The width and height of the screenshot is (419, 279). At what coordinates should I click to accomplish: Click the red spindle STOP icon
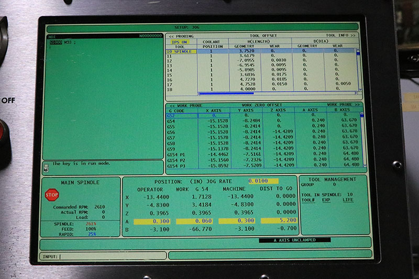click(x=52, y=195)
